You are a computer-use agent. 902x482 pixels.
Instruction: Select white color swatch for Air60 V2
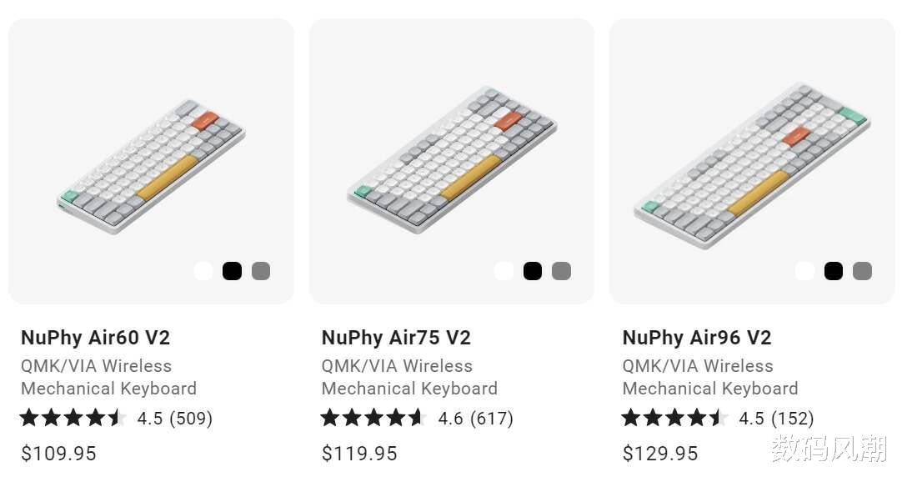203,271
